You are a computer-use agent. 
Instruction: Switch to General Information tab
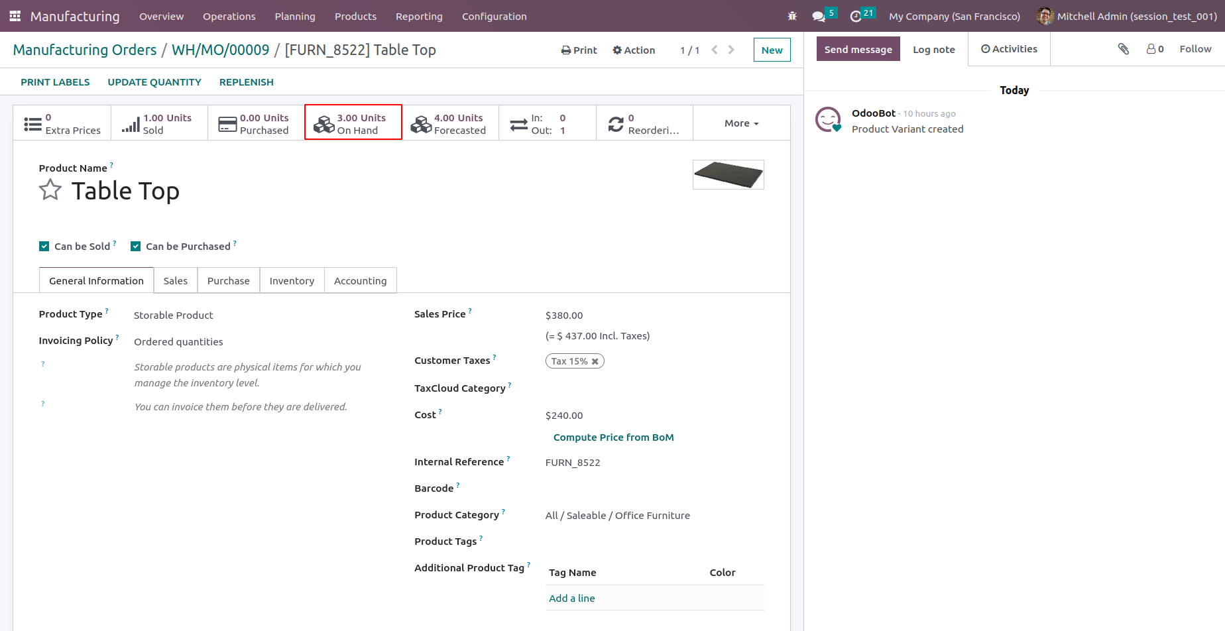point(96,280)
